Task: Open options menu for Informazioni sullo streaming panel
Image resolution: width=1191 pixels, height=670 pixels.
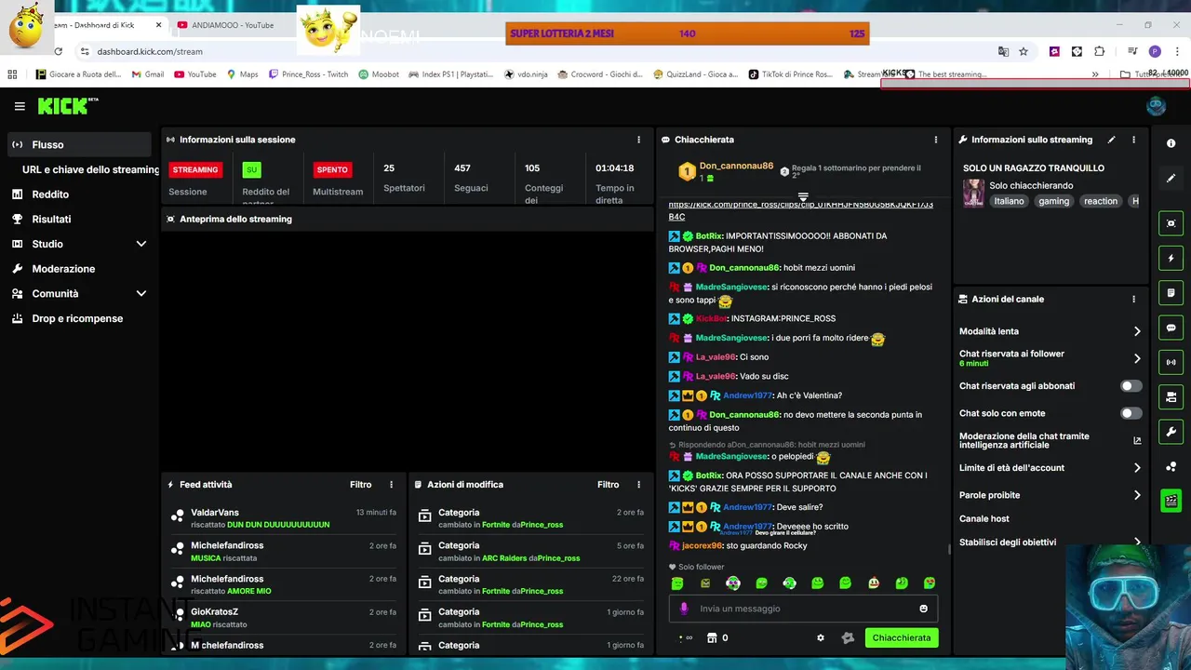Action: click(1133, 140)
